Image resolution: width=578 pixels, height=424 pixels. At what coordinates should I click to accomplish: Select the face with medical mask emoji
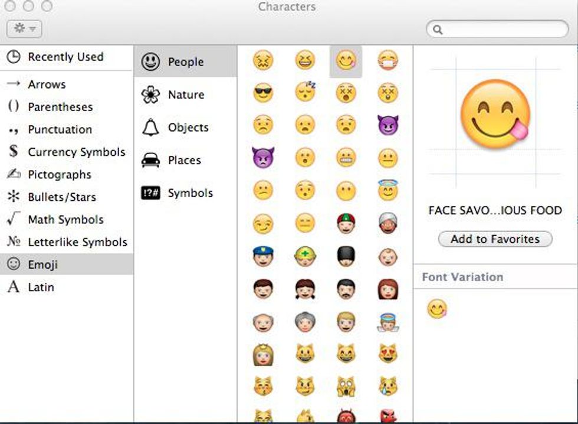coord(387,60)
